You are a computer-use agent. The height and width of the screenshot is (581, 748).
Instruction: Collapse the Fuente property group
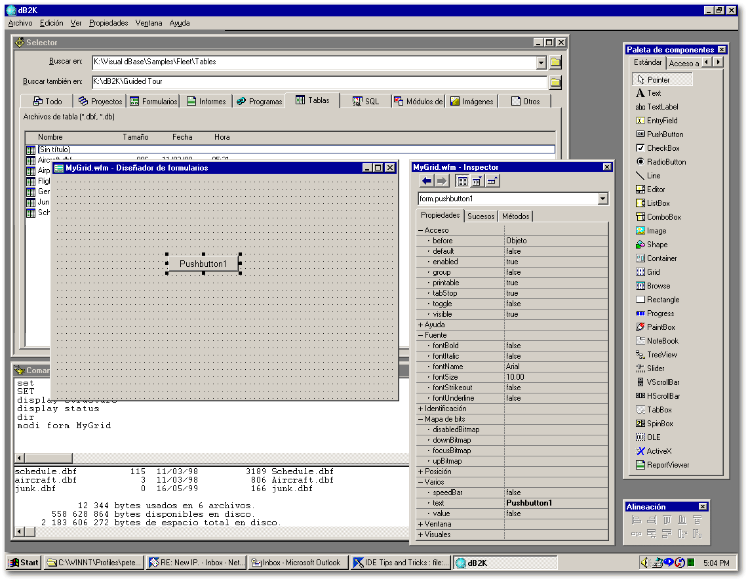point(421,335)
